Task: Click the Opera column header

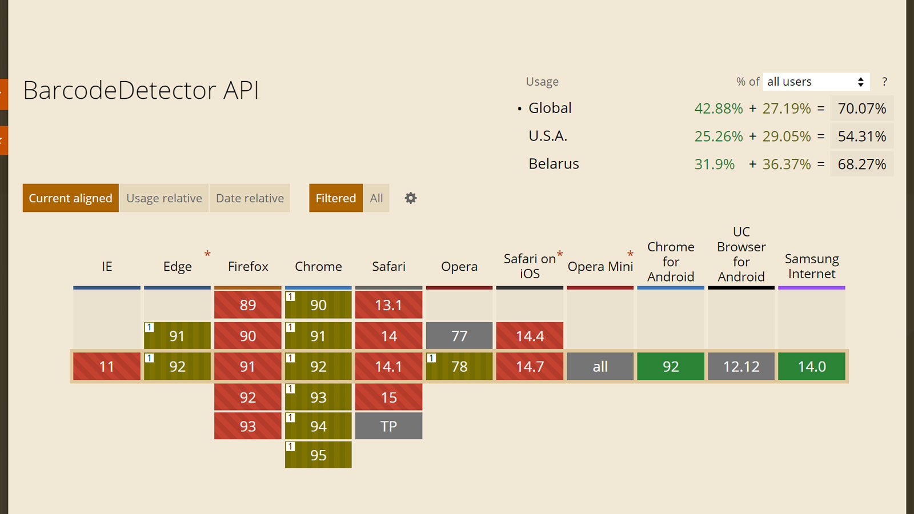Action: [x=459, y=266]
